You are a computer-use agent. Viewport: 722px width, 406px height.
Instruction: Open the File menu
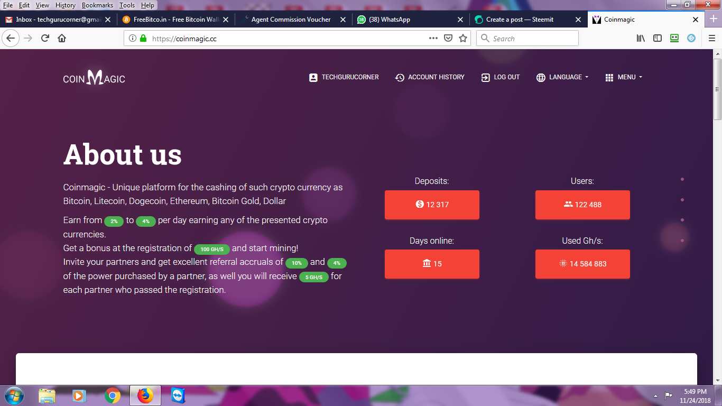(8, 5)
